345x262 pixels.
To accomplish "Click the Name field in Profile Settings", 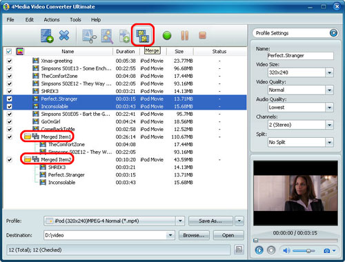I will 300,56.
